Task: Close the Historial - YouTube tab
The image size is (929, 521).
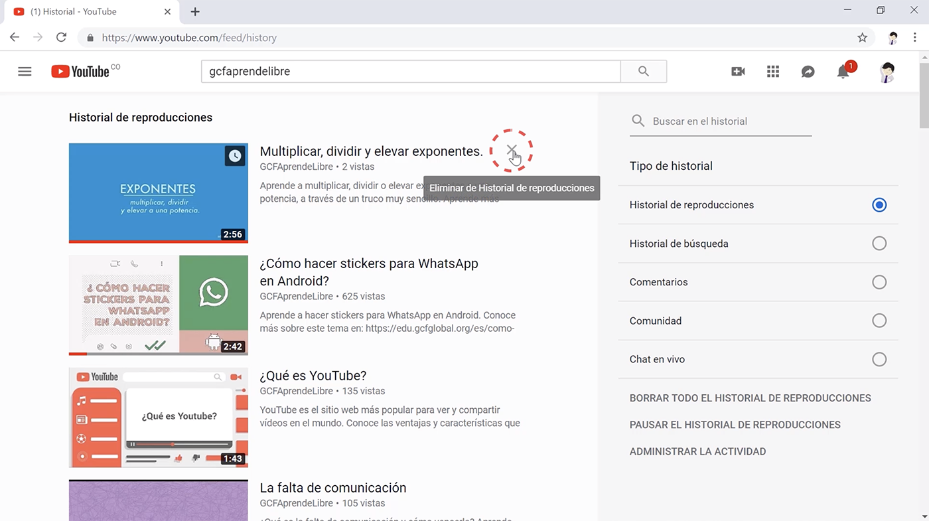Action: point(168,12)
